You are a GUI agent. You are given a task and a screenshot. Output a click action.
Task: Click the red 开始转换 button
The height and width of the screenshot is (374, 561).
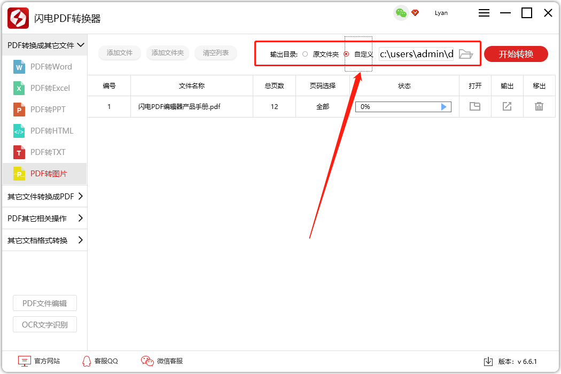coord(516,54)
